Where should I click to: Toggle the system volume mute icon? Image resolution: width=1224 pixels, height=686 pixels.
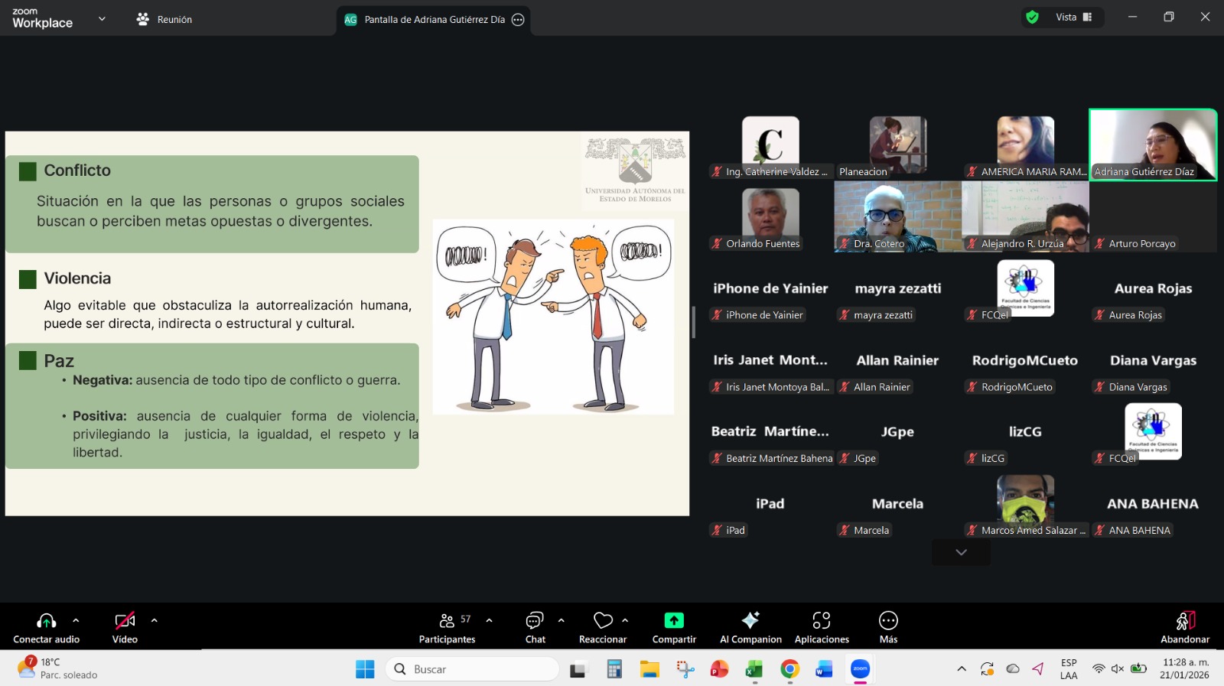[1118, 668]
